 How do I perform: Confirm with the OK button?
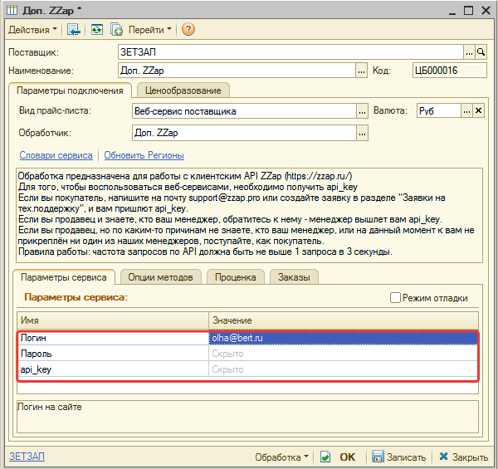coord(348,457)
